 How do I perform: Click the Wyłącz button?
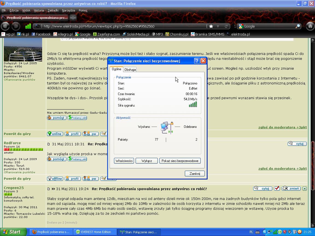pos(147,161)
